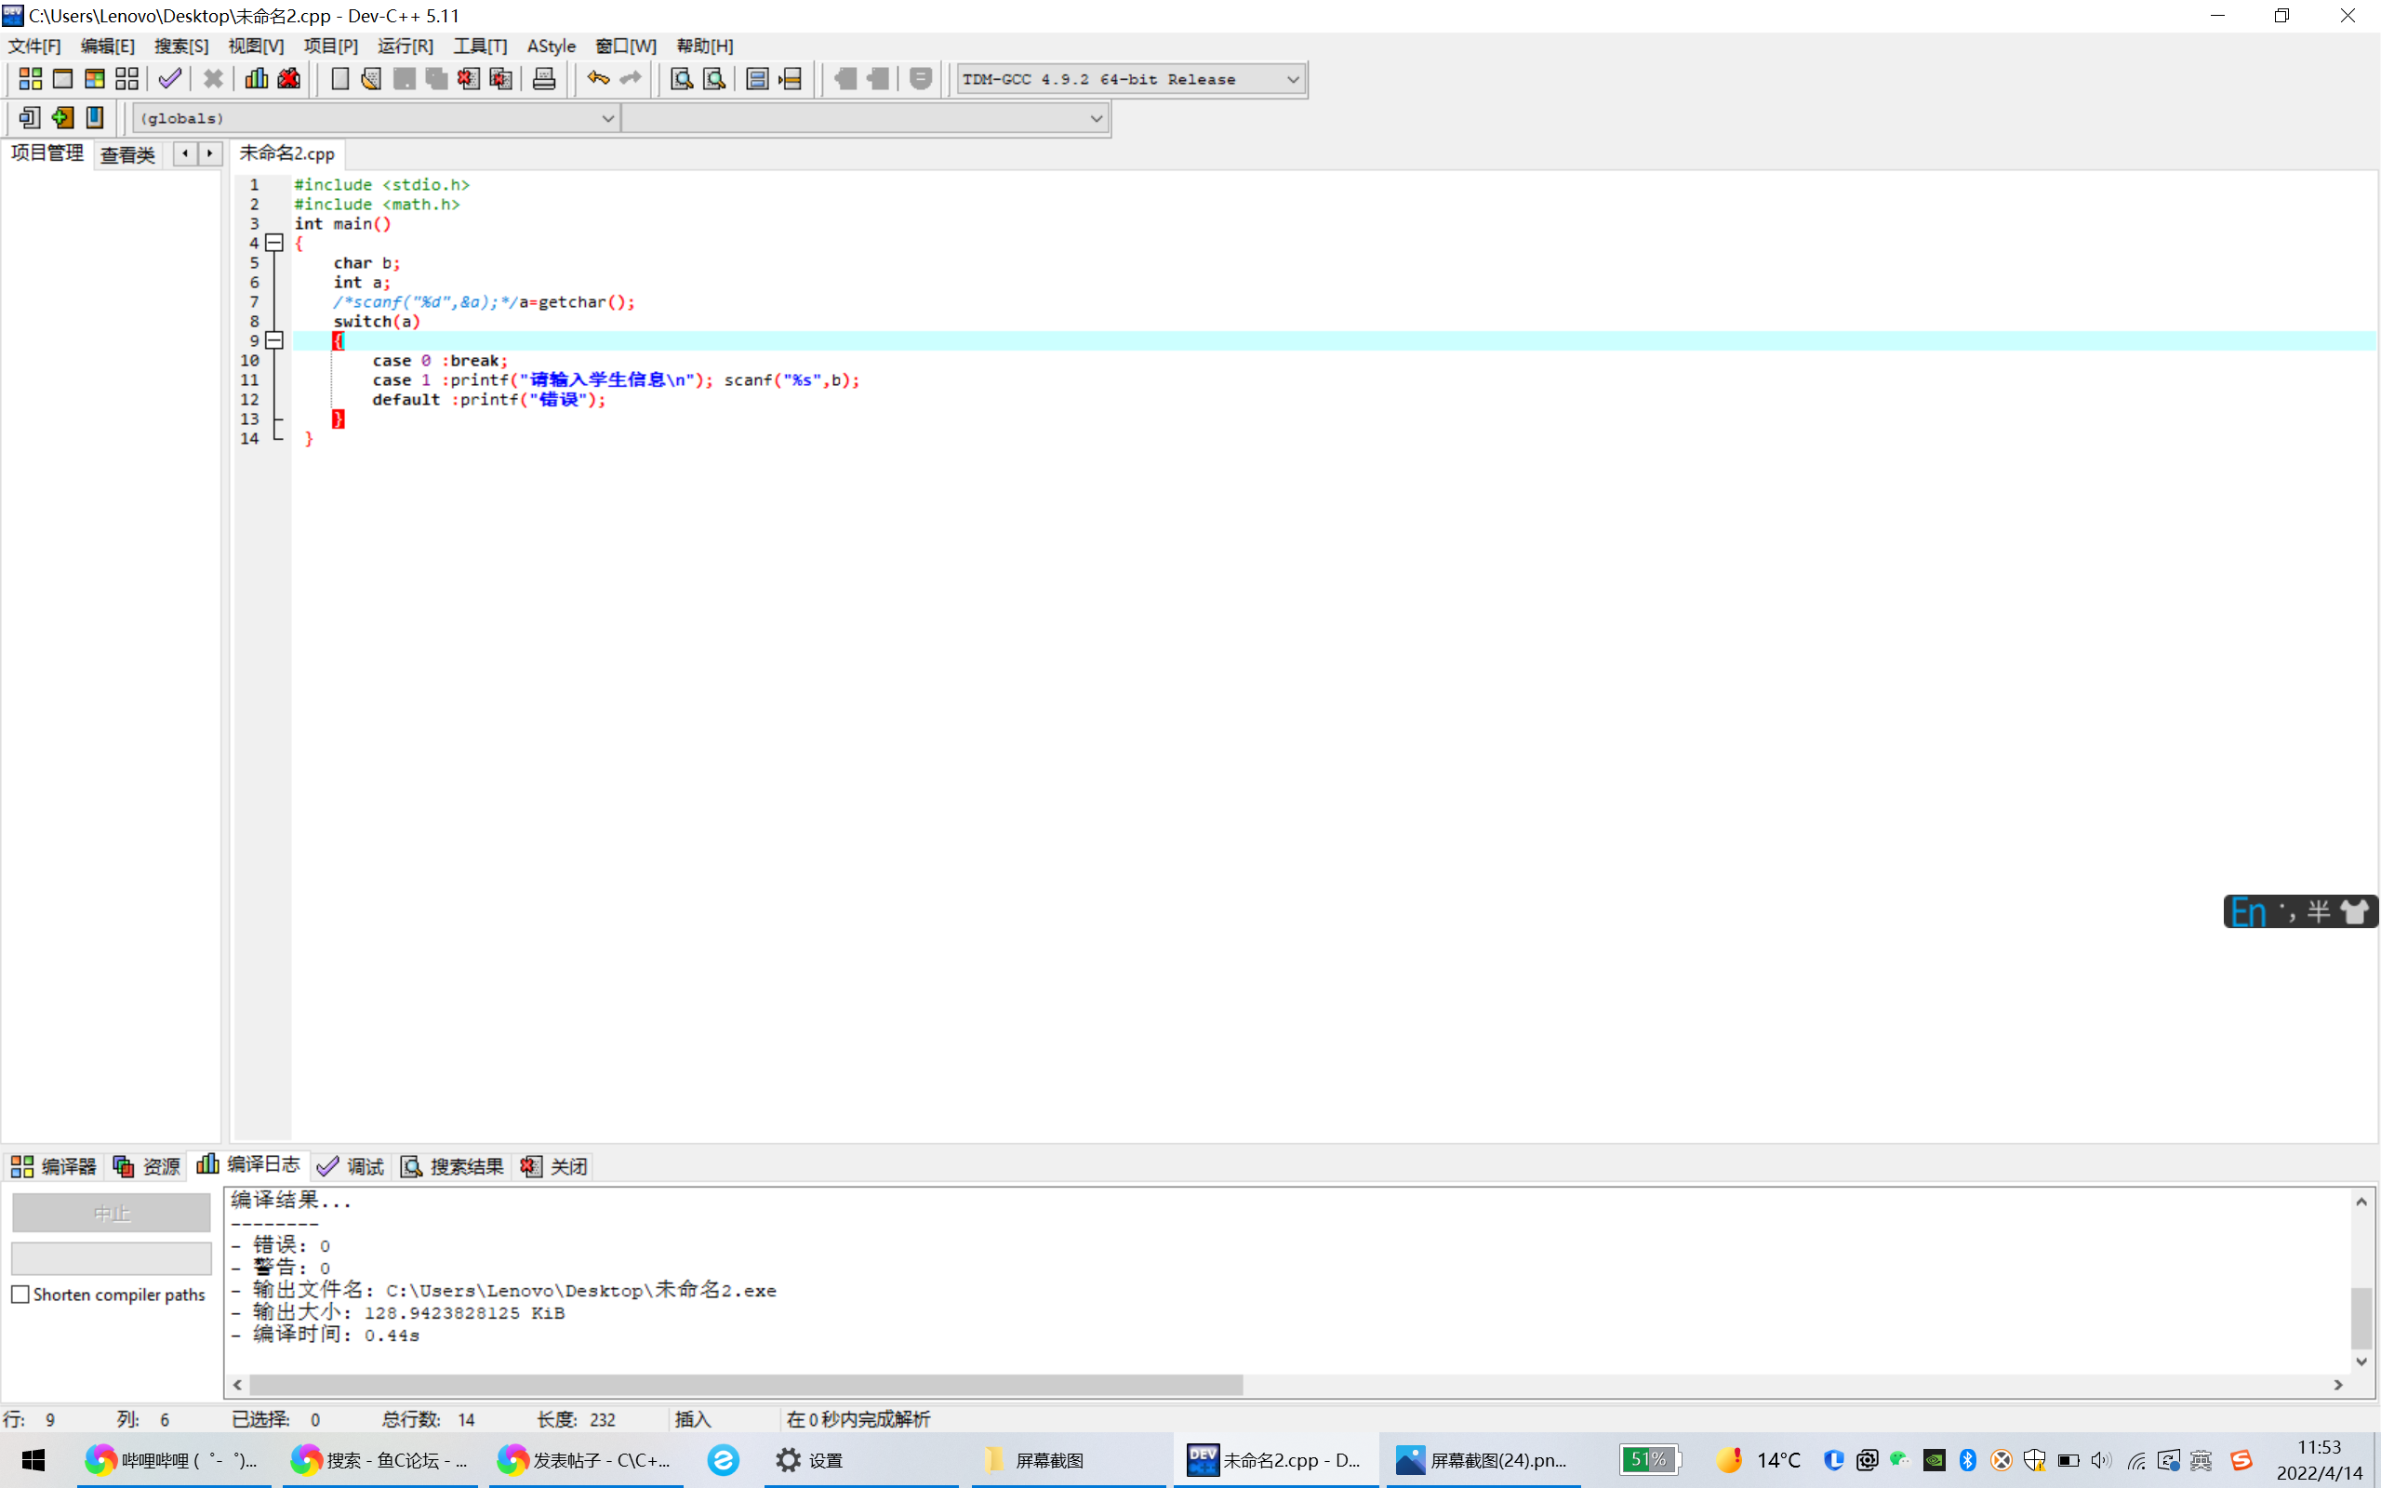Open the TDM-GCC compiler set dropdown

[x=1132, y=80]
